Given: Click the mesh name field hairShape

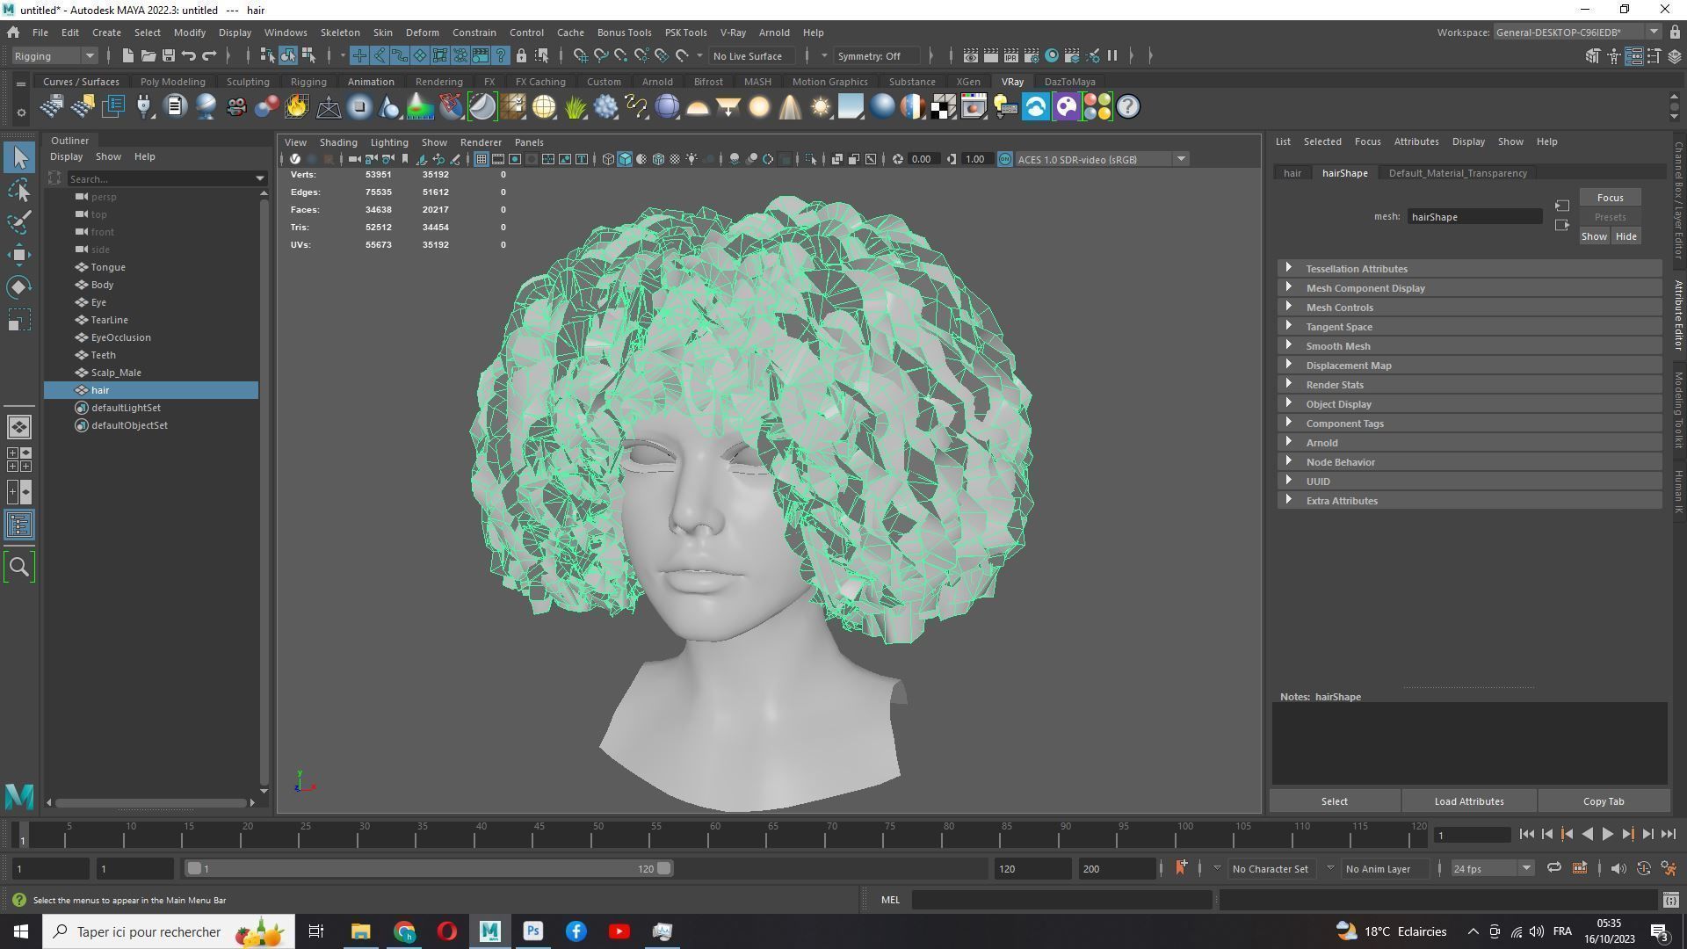Looking at the screenshot, I should click(1474, 217).
